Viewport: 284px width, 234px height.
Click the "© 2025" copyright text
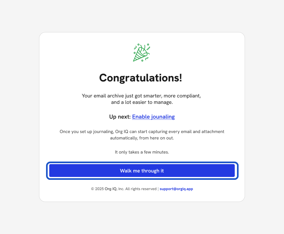97,189
